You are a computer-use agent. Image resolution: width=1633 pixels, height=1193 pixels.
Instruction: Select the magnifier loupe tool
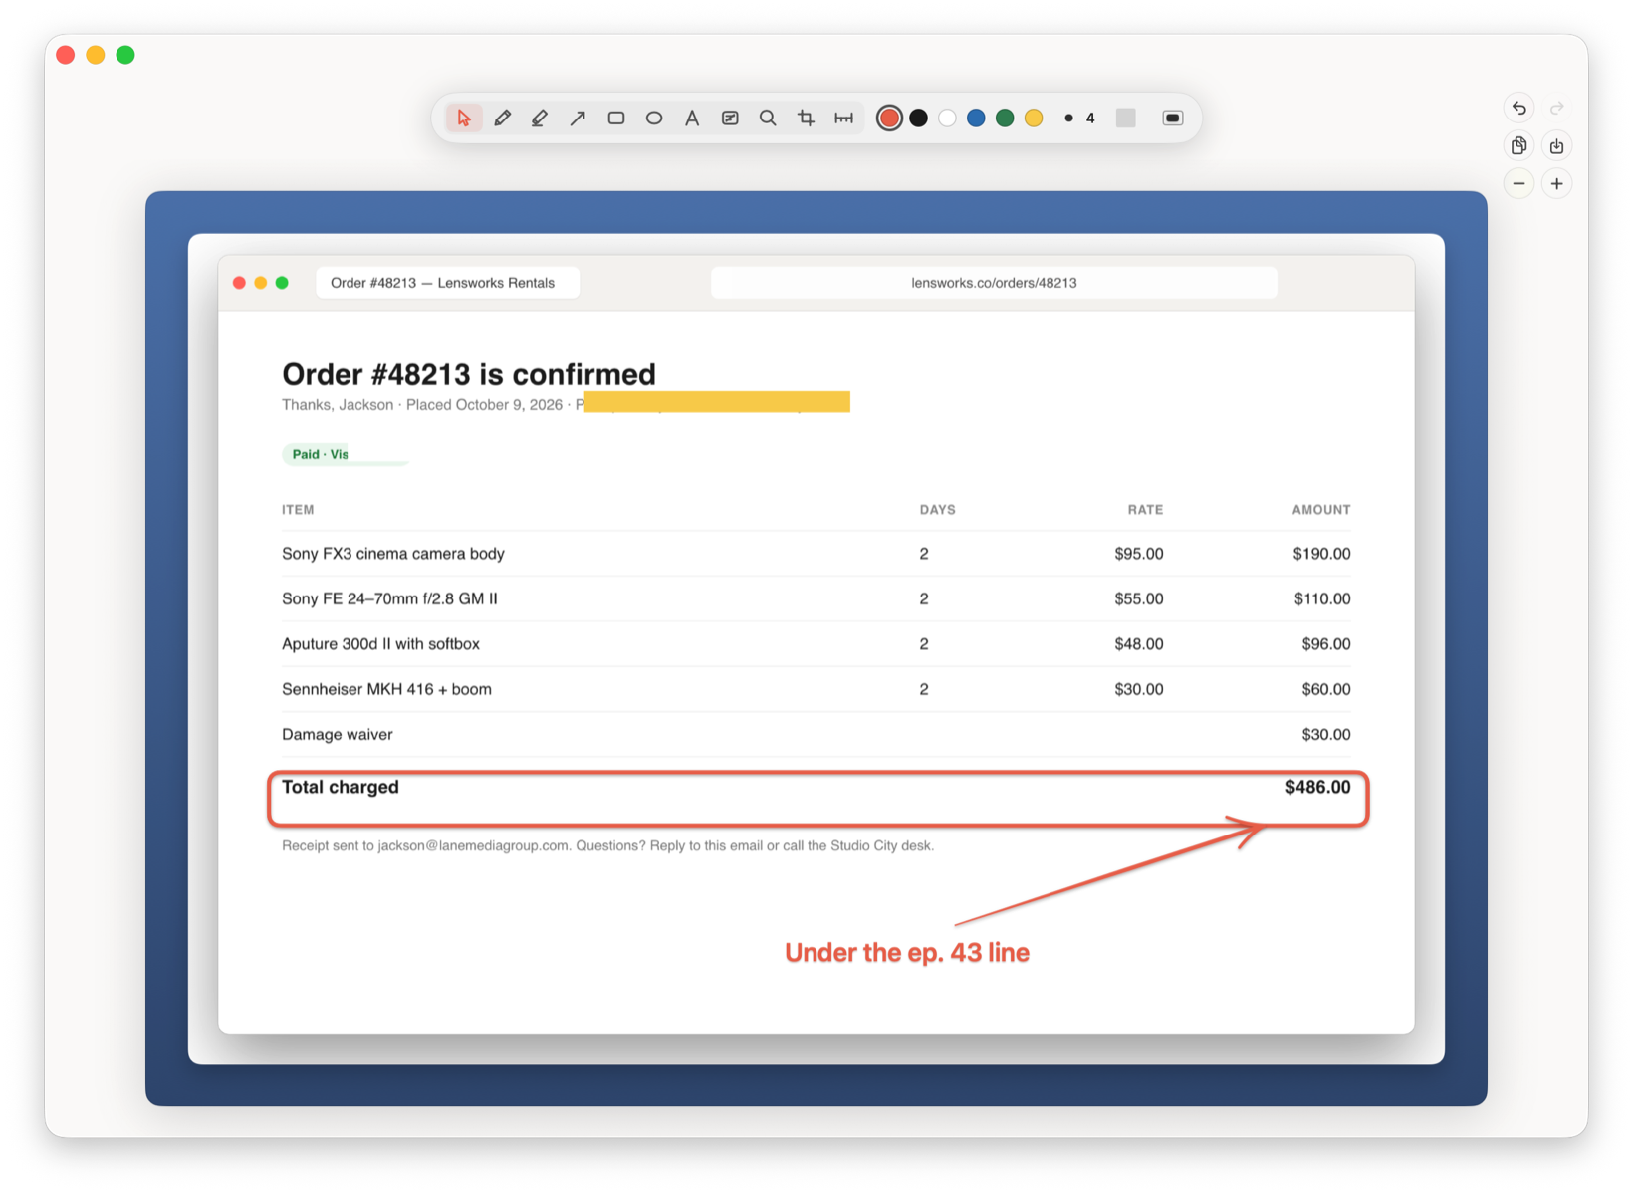coord(768,119)
